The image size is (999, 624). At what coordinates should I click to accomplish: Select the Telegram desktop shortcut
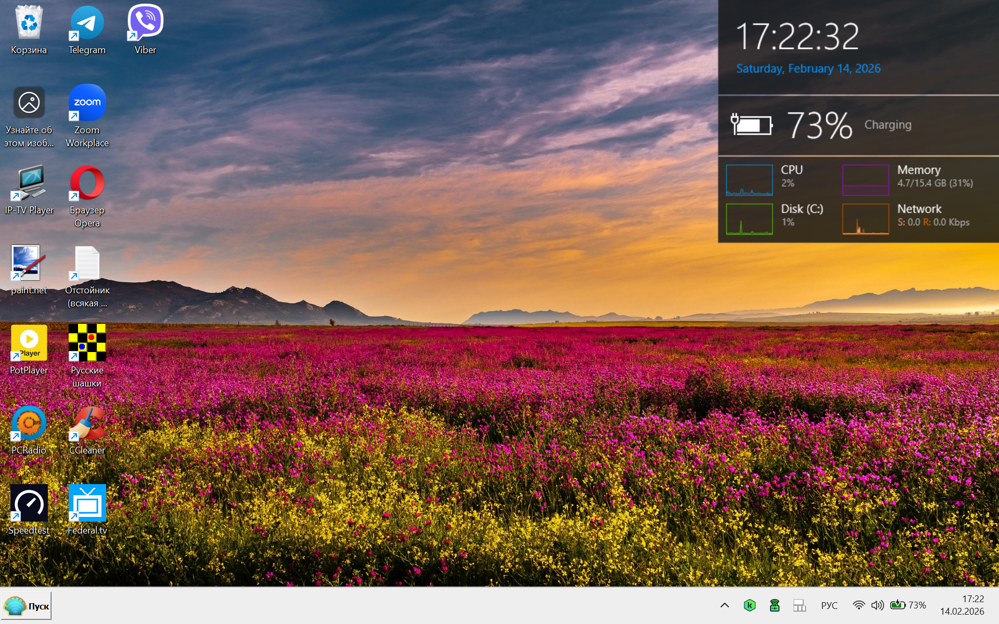click(87, 24)
